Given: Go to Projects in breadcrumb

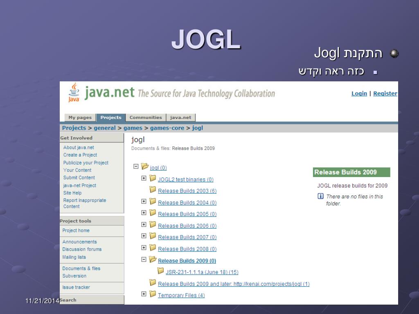Looking at the screenshot, I should tap(74, 128).
